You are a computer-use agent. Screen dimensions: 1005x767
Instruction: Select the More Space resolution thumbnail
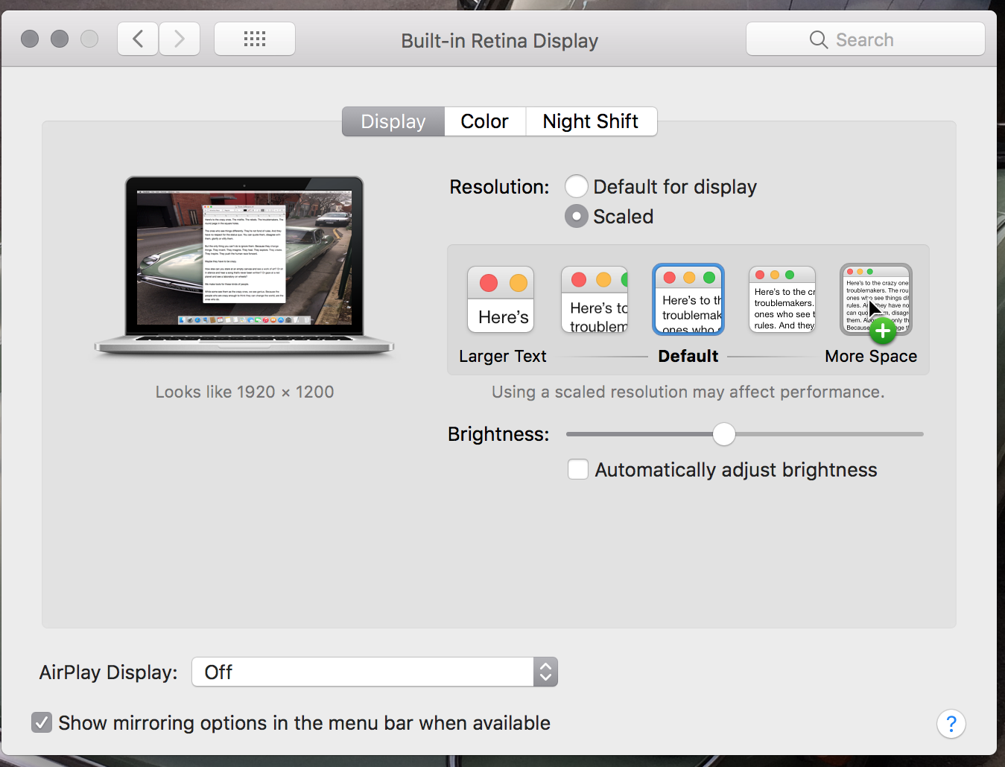pyautogui.click(x=875, y=299)
